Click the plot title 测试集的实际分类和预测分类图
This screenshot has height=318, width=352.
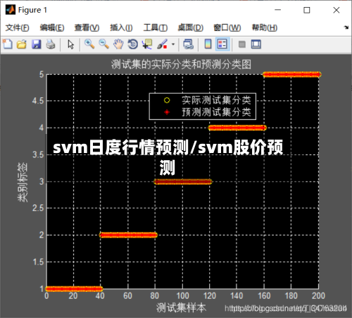tap(181, 64)
